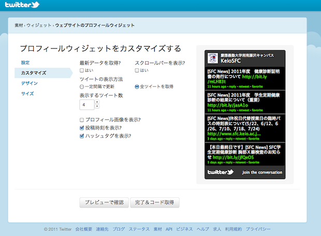This screenshot has width=321, height=236.
Task: Switch to デザイン sidebar tab
Action: click(x=29, y=83)
